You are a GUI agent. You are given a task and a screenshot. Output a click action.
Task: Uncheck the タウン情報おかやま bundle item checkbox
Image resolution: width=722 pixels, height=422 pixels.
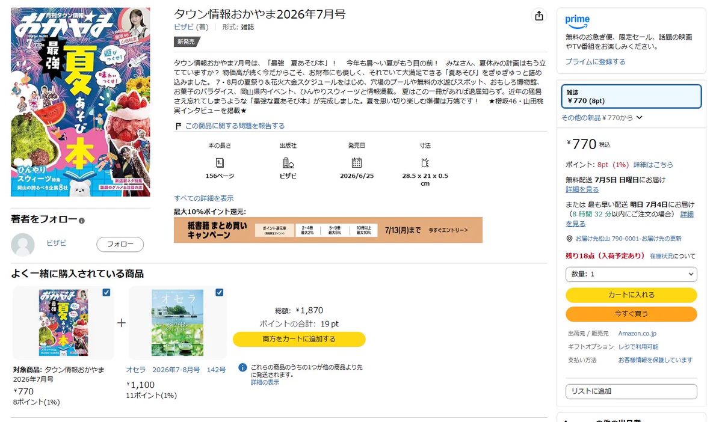106,293
